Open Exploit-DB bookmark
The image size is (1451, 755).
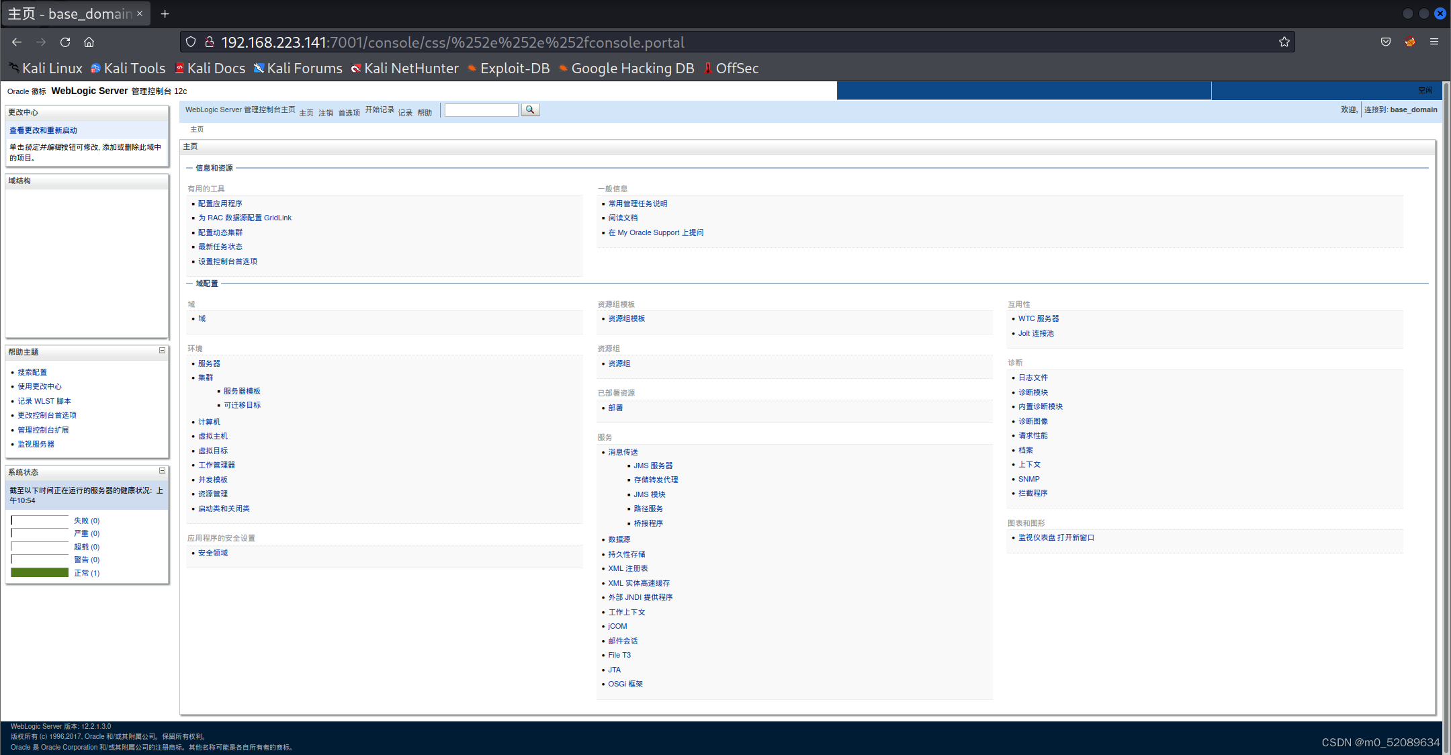(x=508, y=69)
